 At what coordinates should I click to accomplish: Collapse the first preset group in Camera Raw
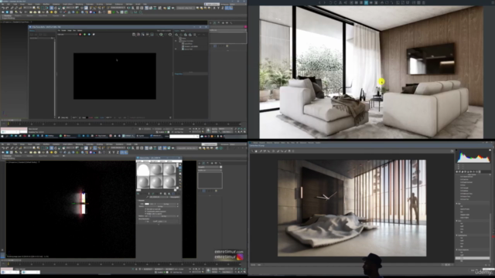[457, 204]
